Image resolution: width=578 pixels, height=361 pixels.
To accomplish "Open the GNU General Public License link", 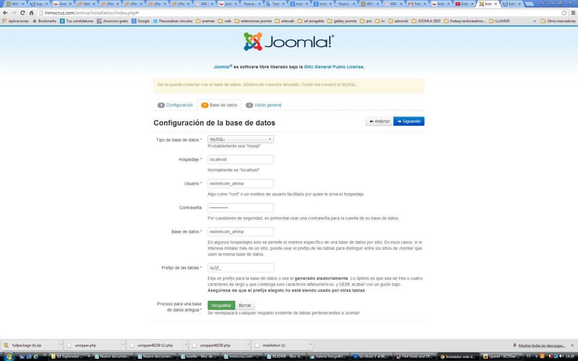I will pyautogui.click(x=334, y=67).
